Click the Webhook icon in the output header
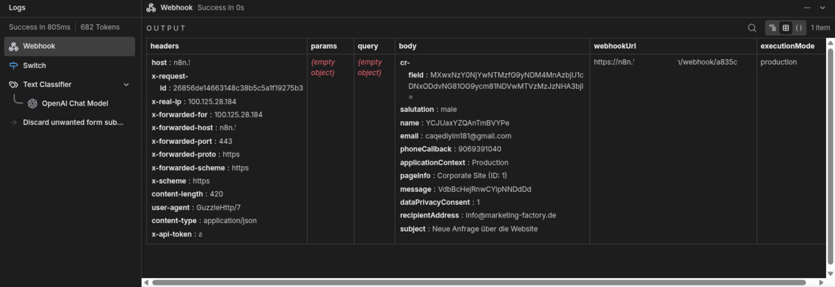Viewport: 835px width, 287px height. tap(151, 8)
